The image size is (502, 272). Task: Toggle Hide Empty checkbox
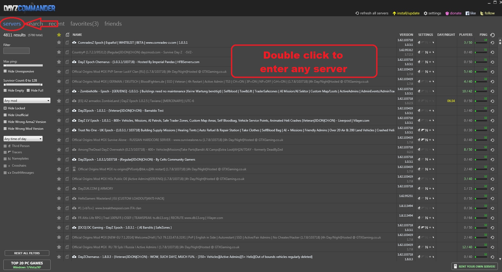[x=5, y=90]
